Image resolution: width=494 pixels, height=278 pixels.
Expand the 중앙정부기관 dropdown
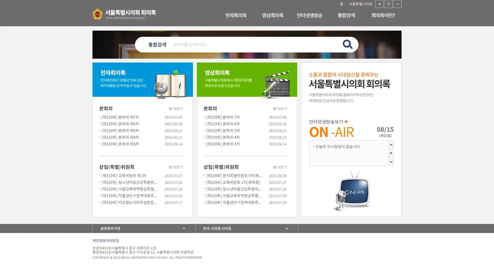(x=144, y=229)
